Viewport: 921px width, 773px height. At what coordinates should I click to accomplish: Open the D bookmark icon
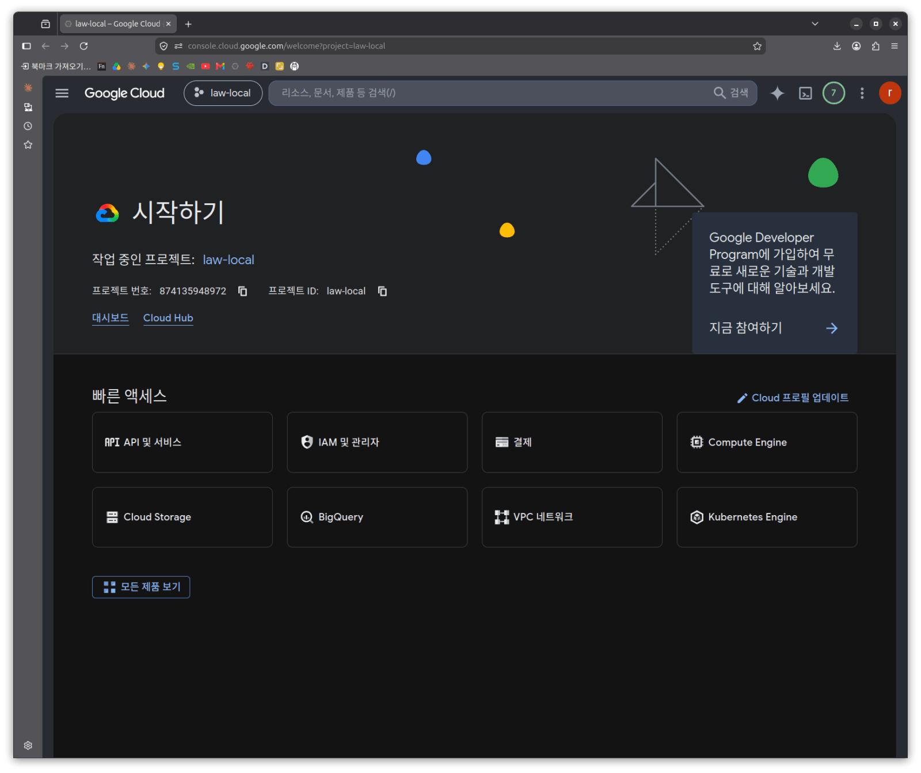(265, 66)
